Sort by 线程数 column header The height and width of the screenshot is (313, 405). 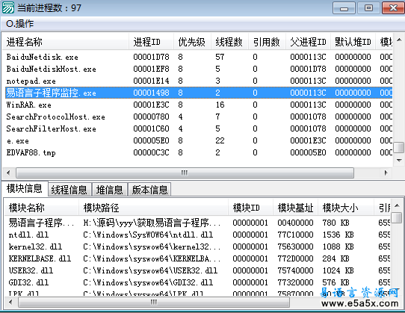coord(229,42)
